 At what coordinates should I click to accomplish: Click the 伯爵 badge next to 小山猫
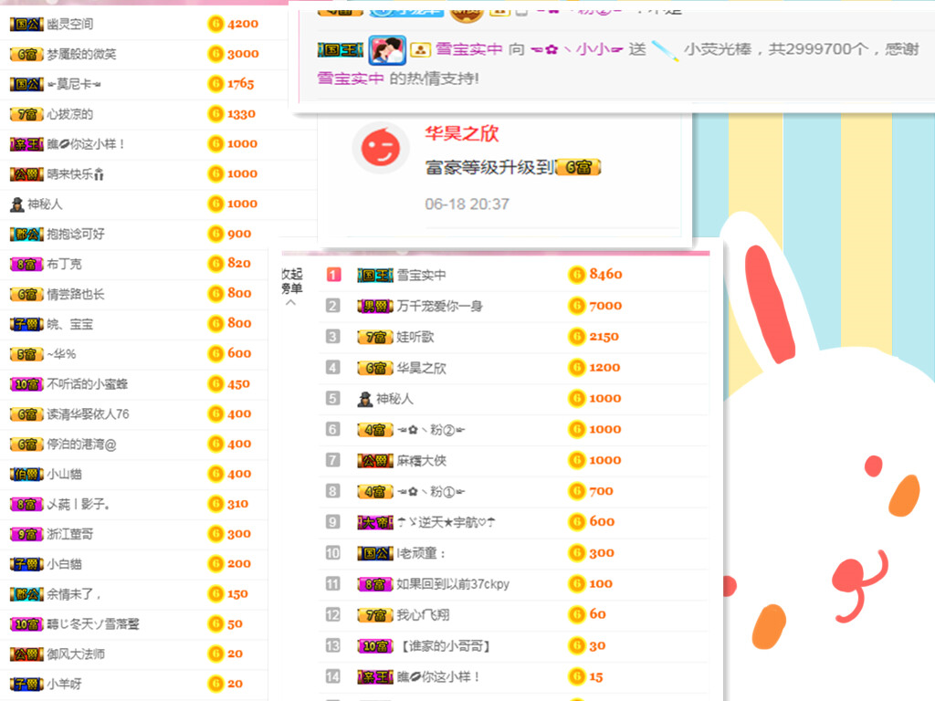(x=26, y=475)
